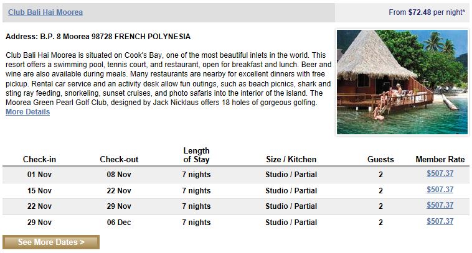
Task: Click the See More Dates button
Action: pos(51,242)
